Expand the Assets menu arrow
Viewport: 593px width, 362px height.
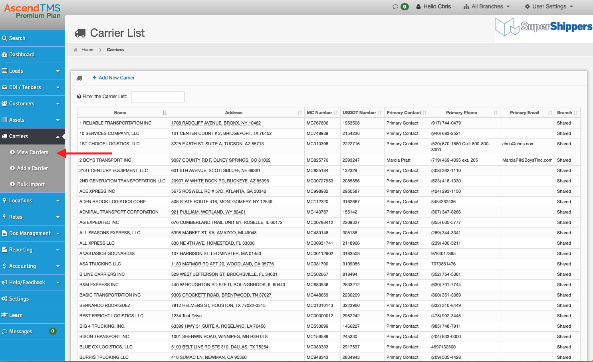tap(58, 120)
